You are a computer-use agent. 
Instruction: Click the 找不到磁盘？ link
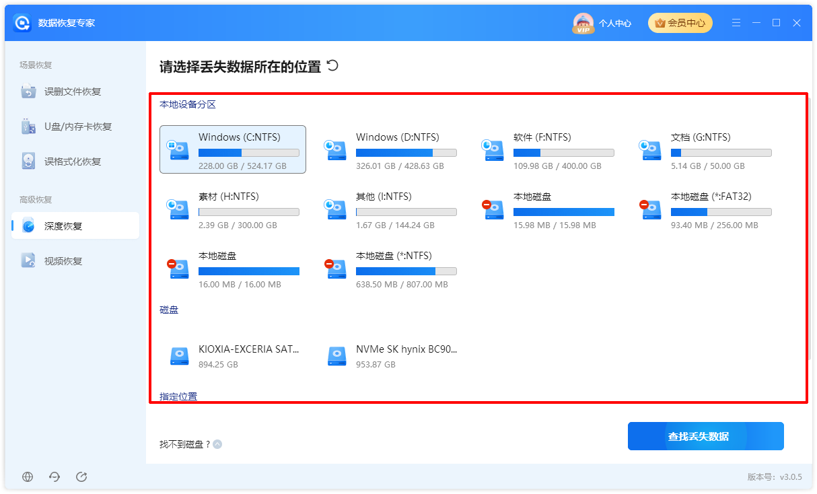[185, 444]
